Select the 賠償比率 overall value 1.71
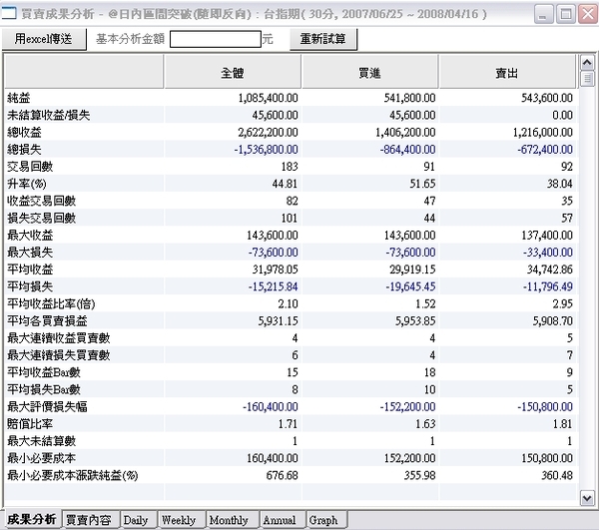This screenshot has width=599, height=530. coord(289,424)
